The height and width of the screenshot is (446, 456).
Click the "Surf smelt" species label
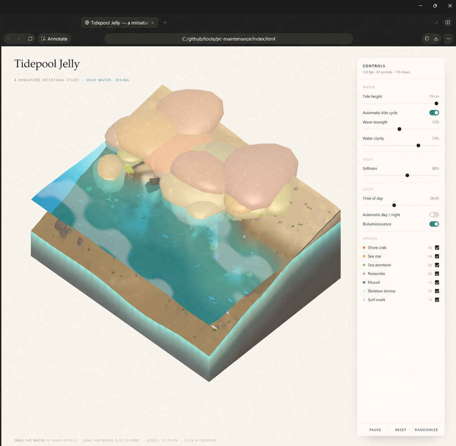click(376, 300)
